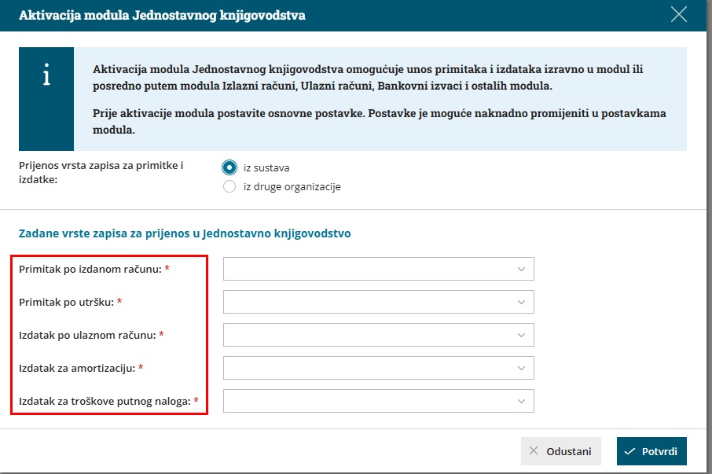Open the Primitak po utršku dropdown

[378, 302]
